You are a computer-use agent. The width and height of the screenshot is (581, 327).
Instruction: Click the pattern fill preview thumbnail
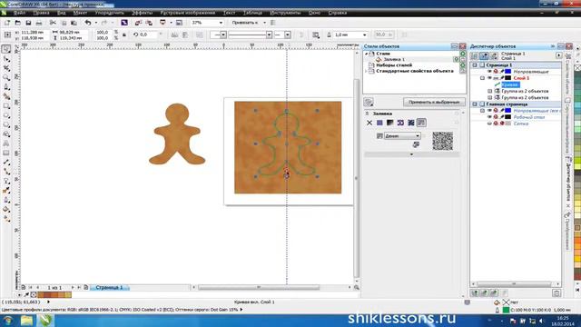[442, 141]
